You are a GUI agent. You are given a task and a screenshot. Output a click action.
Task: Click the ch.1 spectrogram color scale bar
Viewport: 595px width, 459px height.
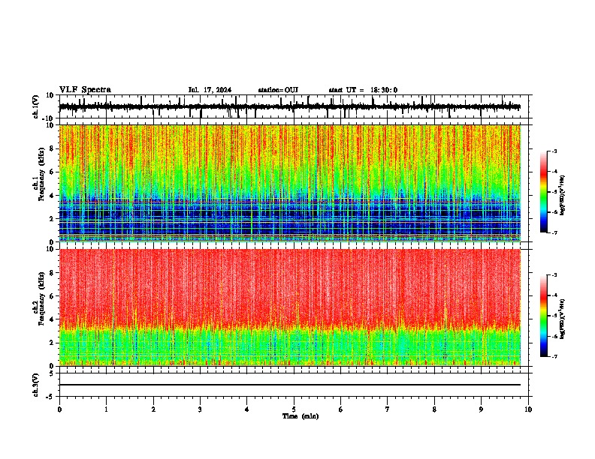[x=544, y=192]
